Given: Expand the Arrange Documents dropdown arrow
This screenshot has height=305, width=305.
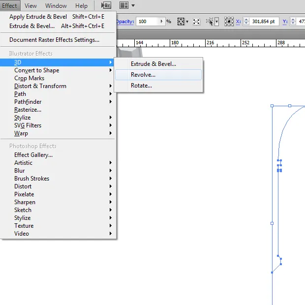Looking at the screenshot, I should coord(133,6).
